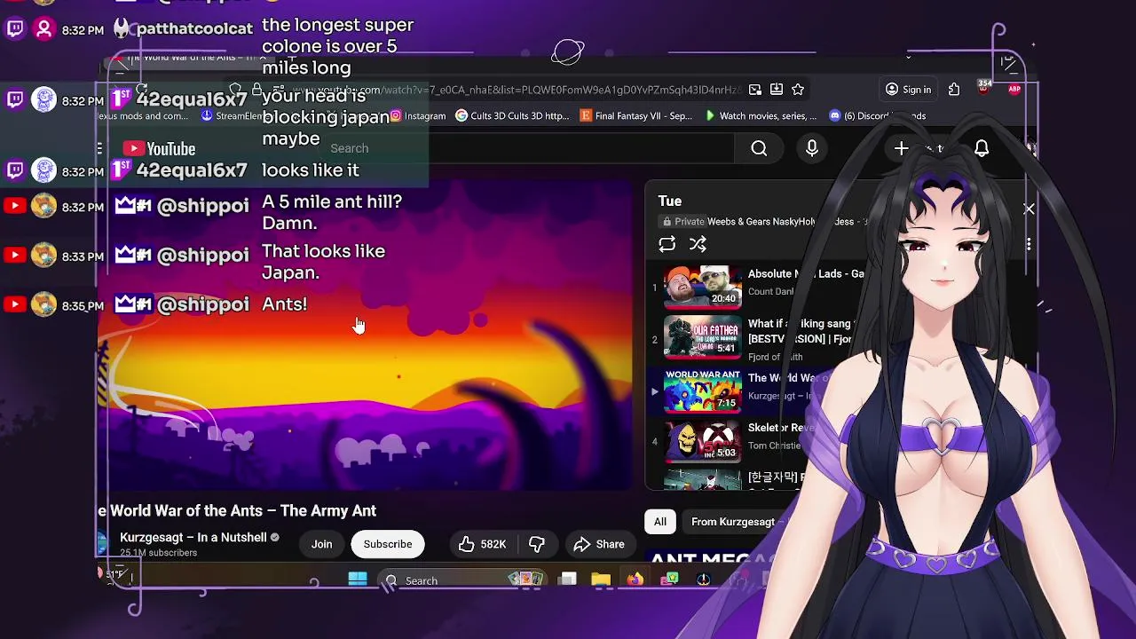This screenshot has width=1136, height=639.
Task: Click the video title World War of the Ants
Action: pos(237,511)
